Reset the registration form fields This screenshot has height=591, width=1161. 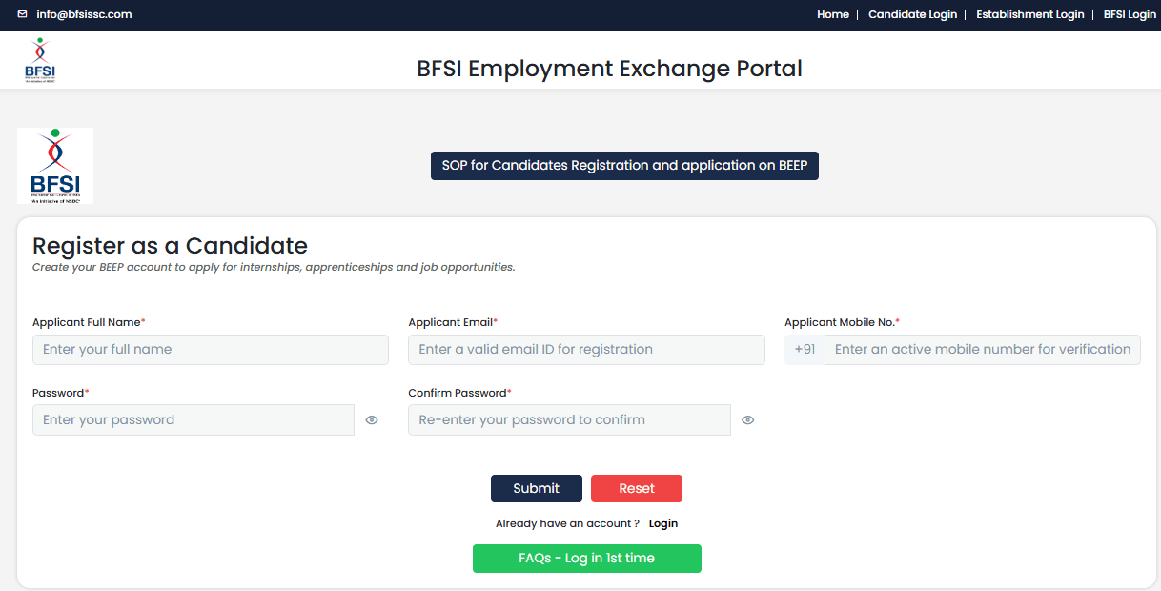(x=636, y=488)
